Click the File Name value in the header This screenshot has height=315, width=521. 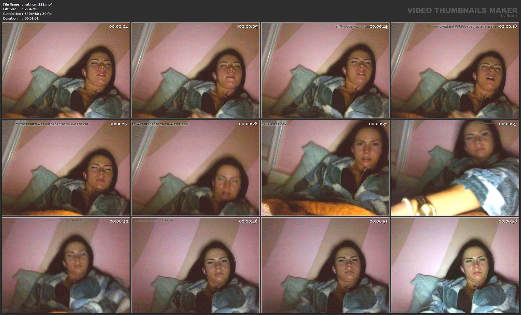(x=39, y=4)
